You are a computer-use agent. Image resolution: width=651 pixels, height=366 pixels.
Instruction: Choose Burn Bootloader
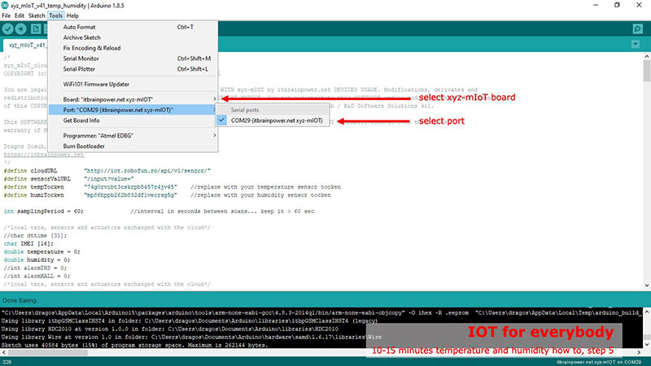point(133,146)
